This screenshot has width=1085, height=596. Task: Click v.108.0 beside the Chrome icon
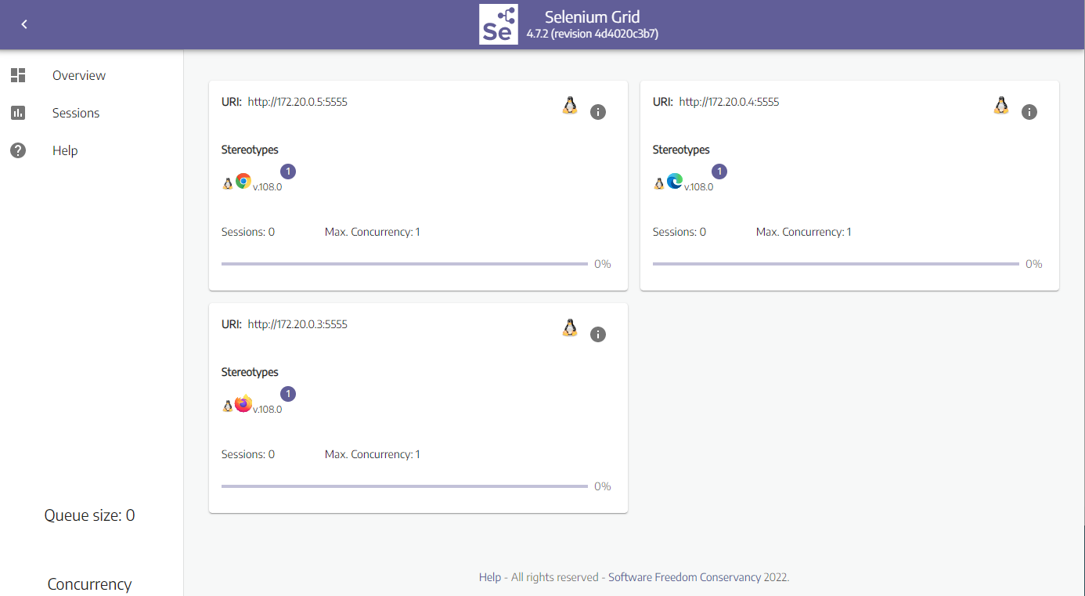[267, 187]
